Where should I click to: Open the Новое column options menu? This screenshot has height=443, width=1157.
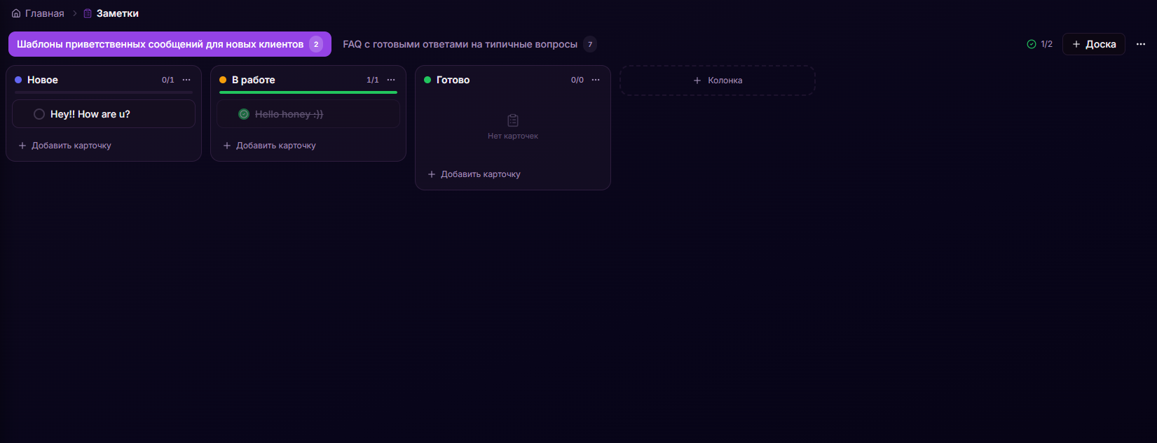click(186, 80)
